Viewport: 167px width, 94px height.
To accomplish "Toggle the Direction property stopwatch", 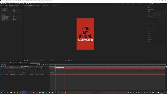I will (x=3, y=10).
